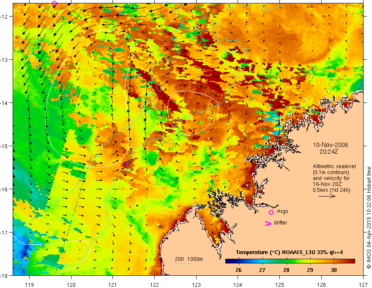Click the longitude axis label "121"
Image resolution: width=372 pixels, height=288 pixels.
113,285
